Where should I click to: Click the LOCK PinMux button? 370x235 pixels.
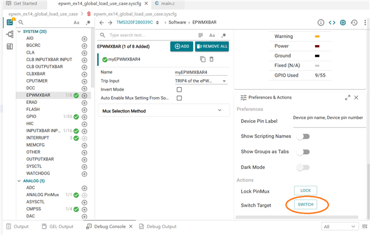tap(306, 191)
